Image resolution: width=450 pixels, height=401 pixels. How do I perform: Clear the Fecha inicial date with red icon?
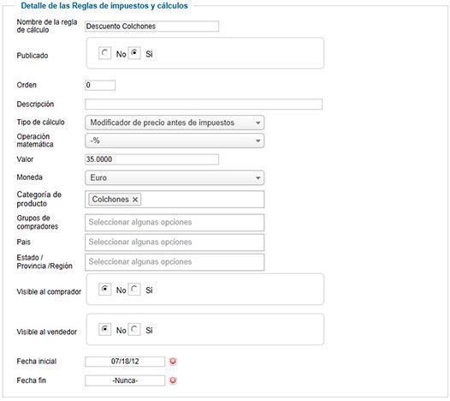tap(173, 362)
